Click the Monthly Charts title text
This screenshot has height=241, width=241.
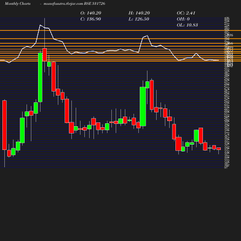click(x=17, y=3)
